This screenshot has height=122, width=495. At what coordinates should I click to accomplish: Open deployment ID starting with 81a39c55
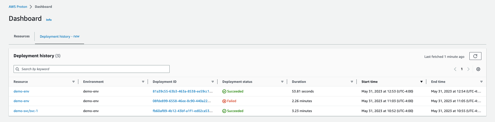click(183, 91)
